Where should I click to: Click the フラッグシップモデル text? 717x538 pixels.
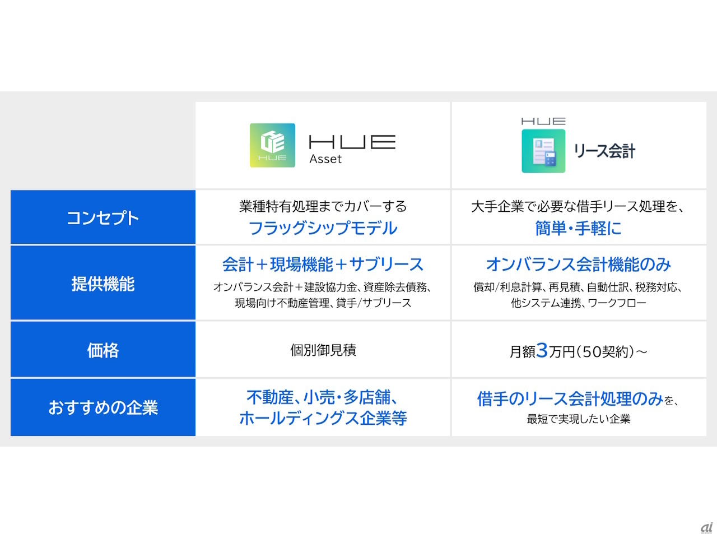point(323,228)
